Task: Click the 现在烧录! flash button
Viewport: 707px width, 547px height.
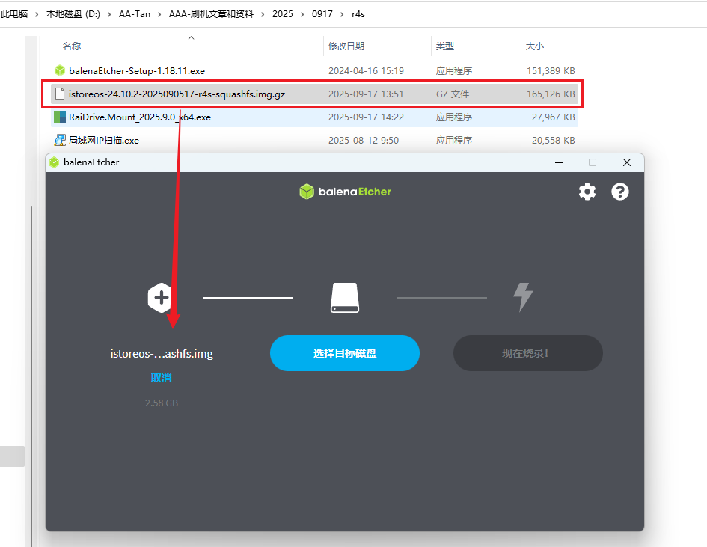Action: 528,353
